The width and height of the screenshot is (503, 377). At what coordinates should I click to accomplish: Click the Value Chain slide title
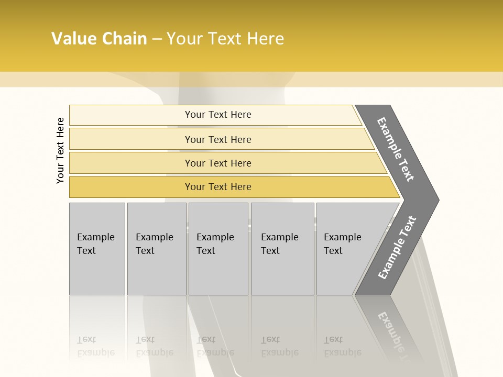pos(168,39)
